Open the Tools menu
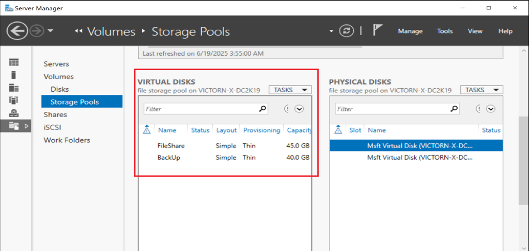Screen dimensions: 529x251 click(x=445, y=31)
